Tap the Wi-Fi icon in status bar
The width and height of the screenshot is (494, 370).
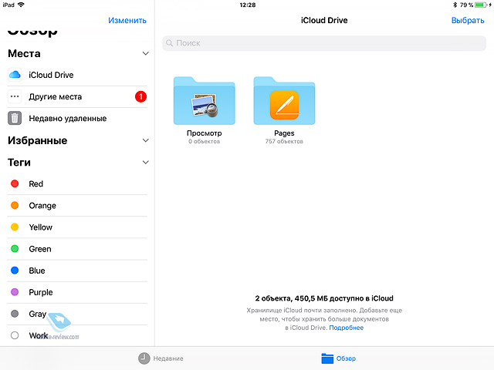[21, 5]
